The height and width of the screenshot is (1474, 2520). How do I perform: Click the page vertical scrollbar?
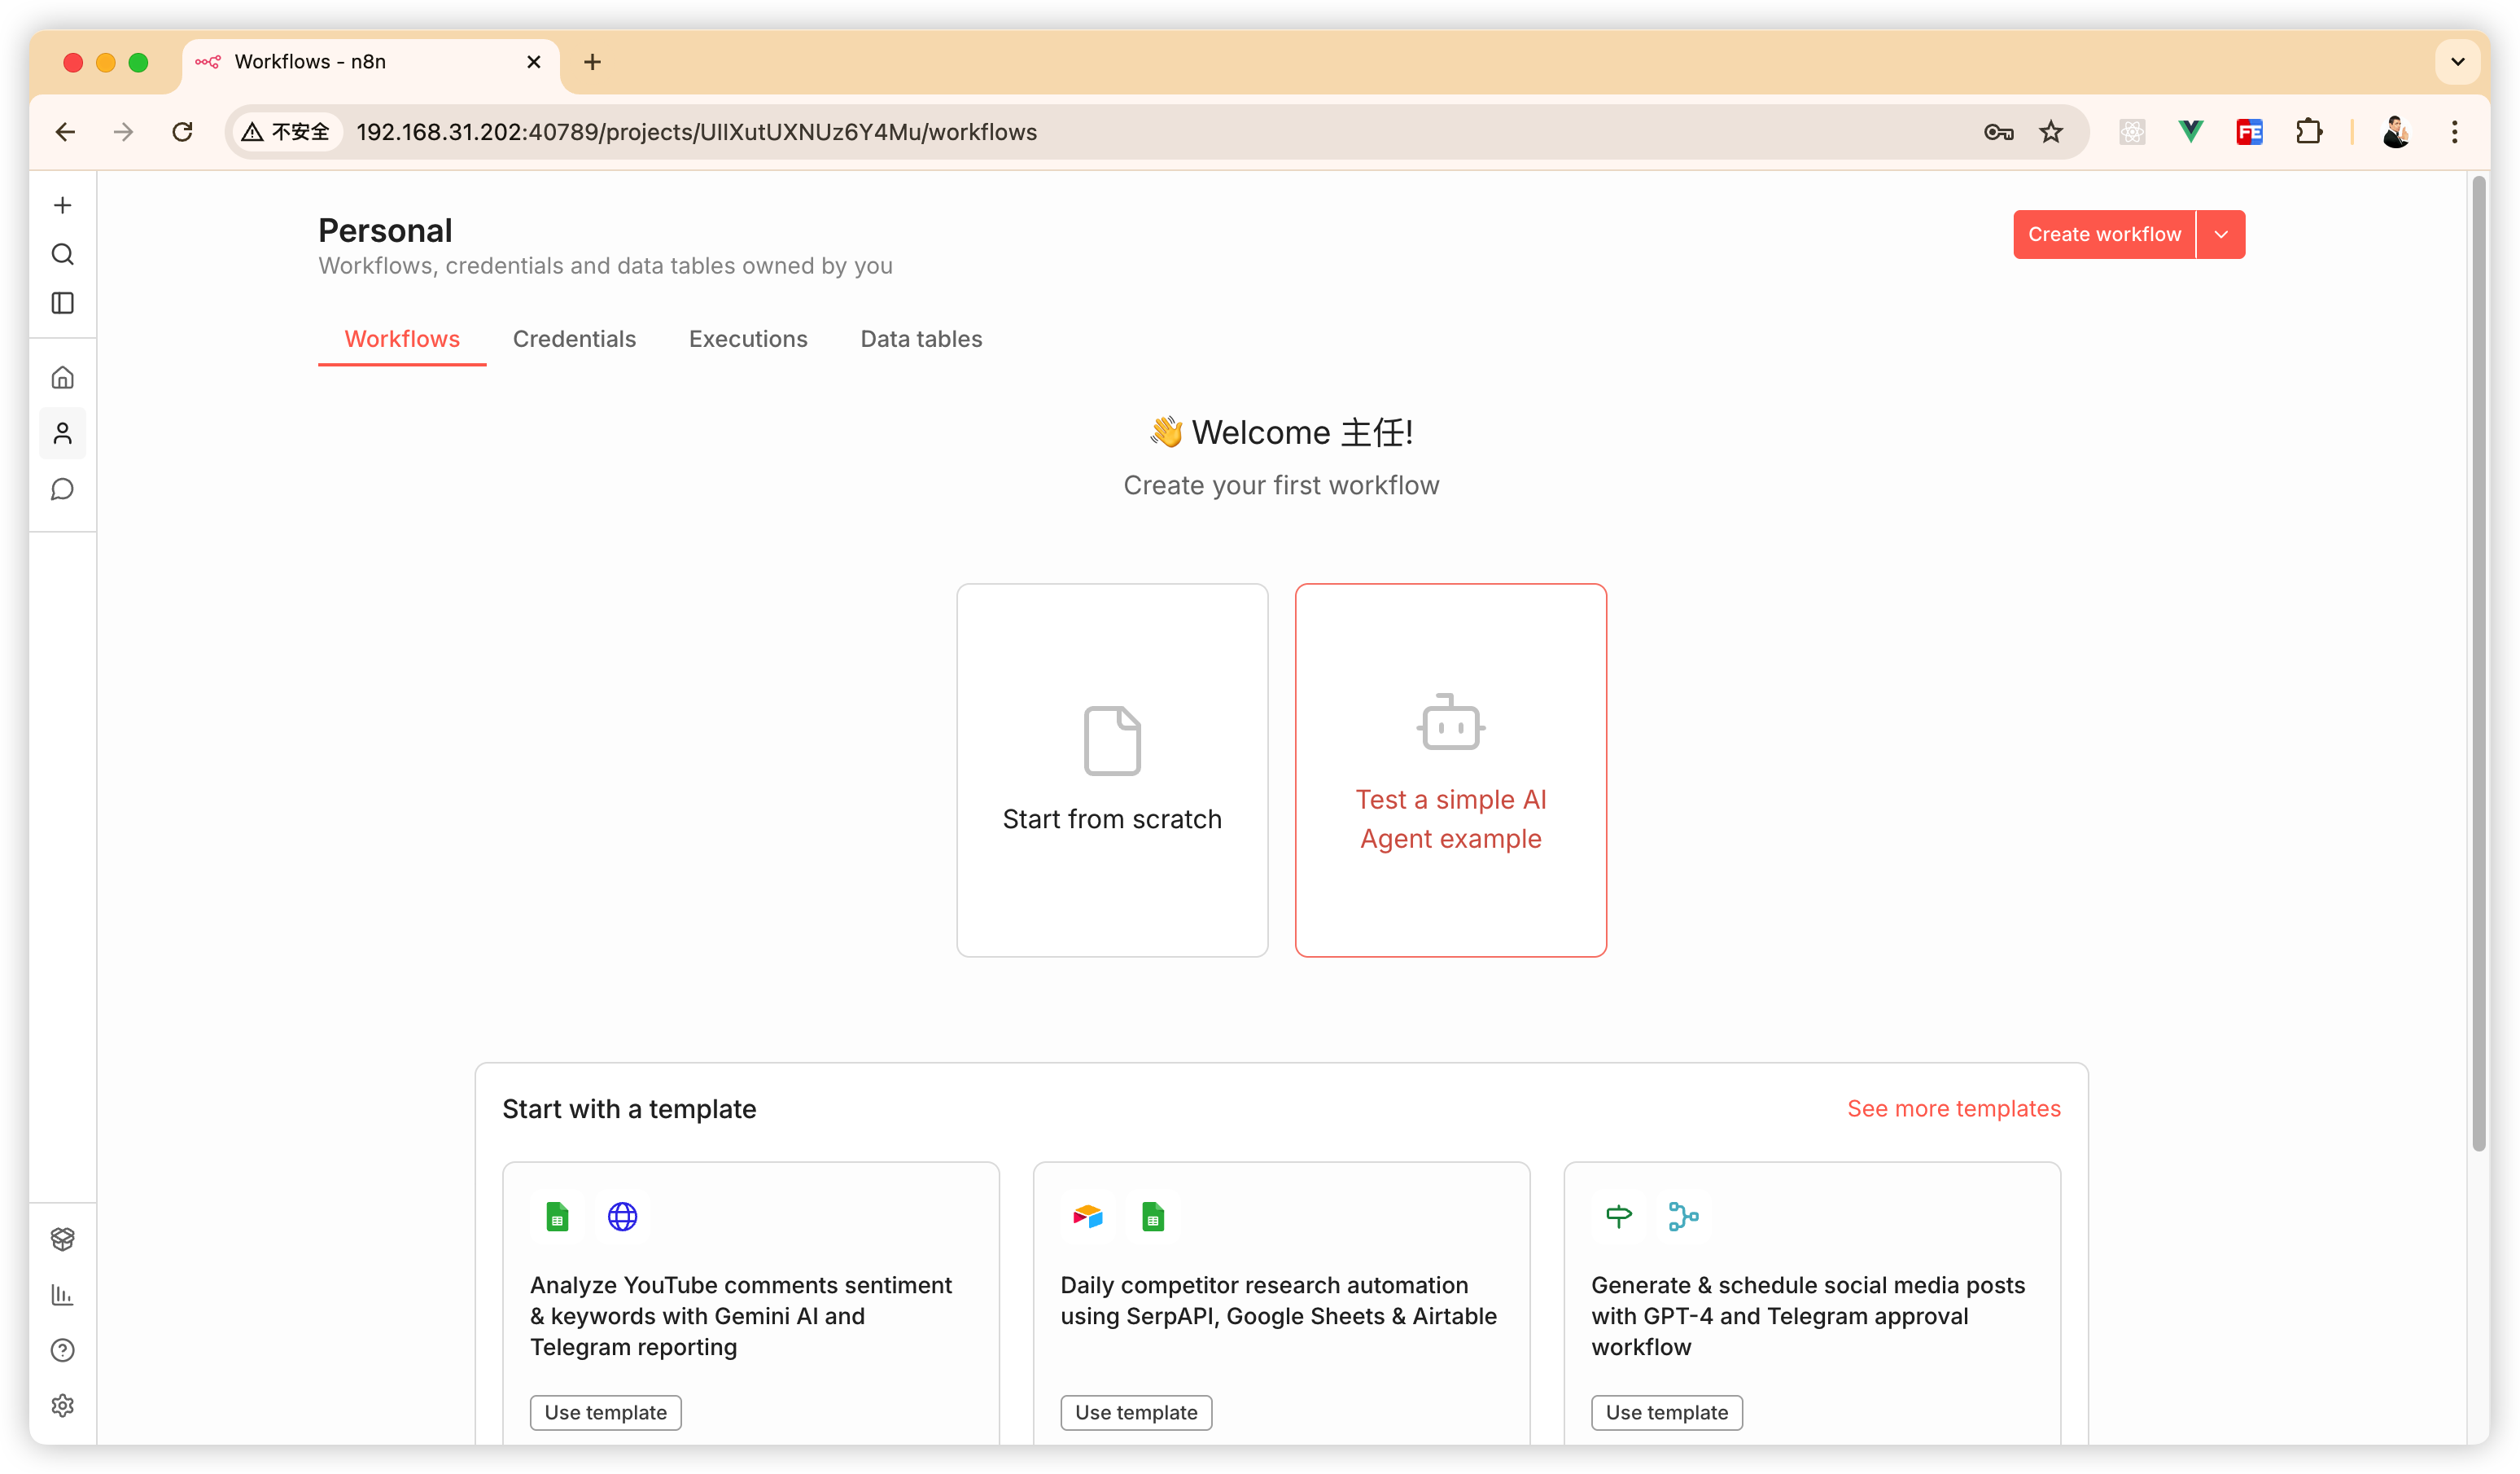[2478, 660]
